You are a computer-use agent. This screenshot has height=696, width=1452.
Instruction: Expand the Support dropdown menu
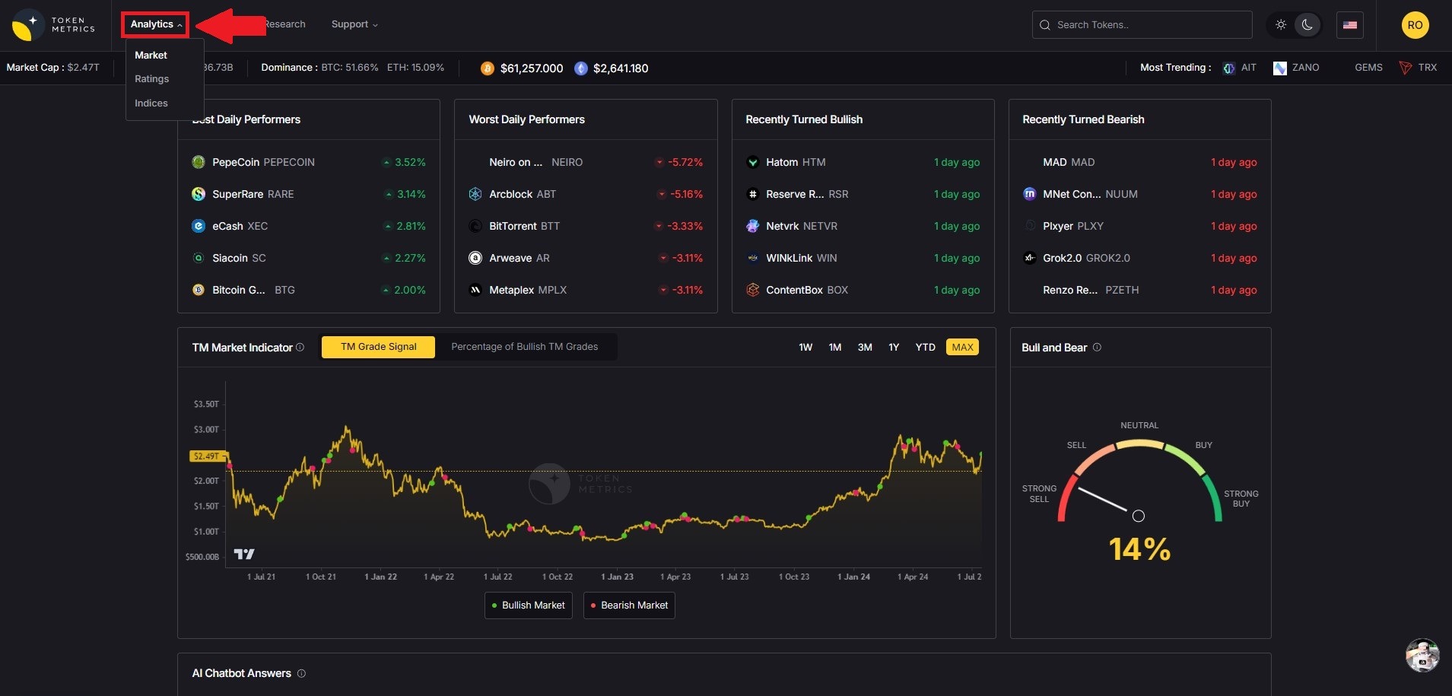coord(354,24)
